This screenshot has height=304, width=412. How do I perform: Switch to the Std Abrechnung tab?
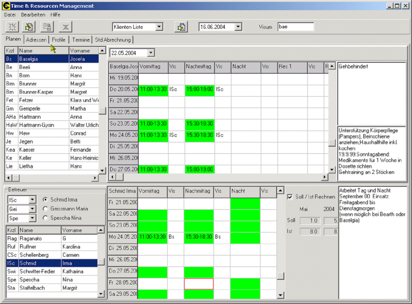[113, 40]
